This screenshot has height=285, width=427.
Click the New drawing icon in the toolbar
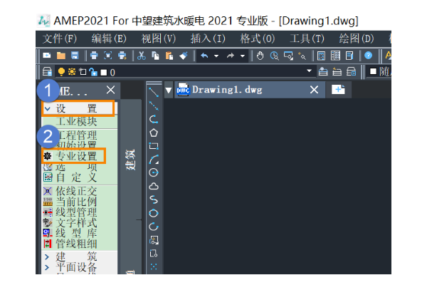[x=47, y=56]
